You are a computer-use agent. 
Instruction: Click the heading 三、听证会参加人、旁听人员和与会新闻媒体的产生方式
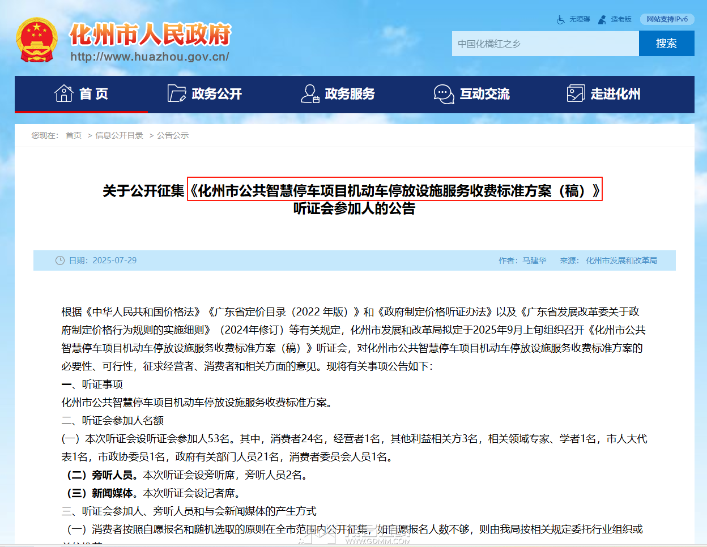coord(189,511)
